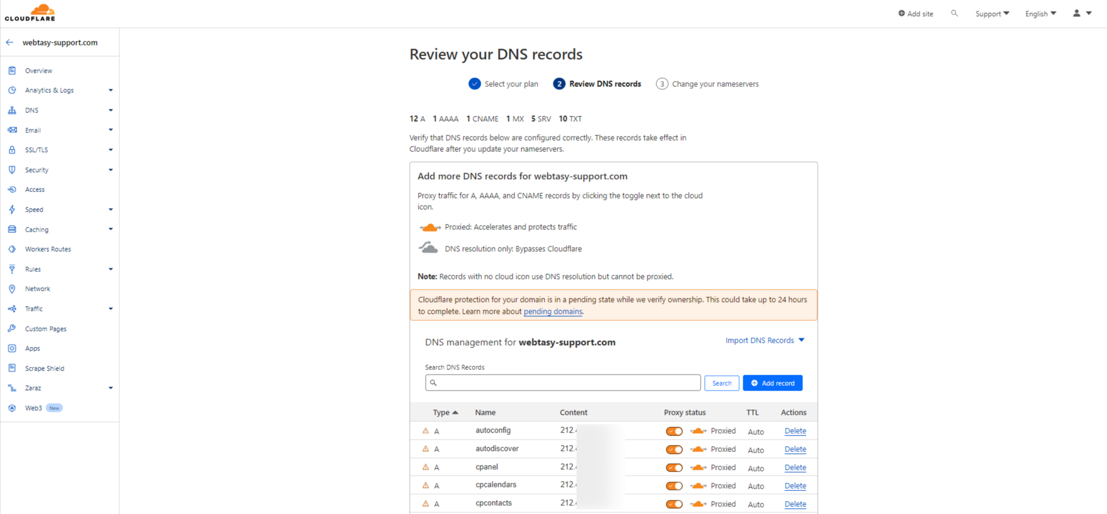Click the Cloudflare logo
Image resolution: width=1107 pixels, height=514 pixels.
pos(30,12)
